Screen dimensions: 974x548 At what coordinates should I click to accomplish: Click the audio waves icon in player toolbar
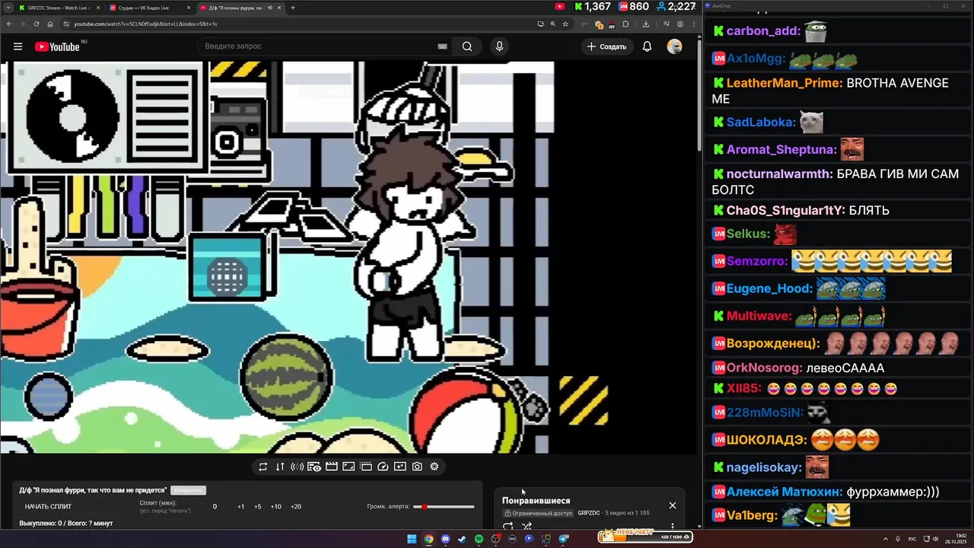pyautogui.click(x=298, y=467)
